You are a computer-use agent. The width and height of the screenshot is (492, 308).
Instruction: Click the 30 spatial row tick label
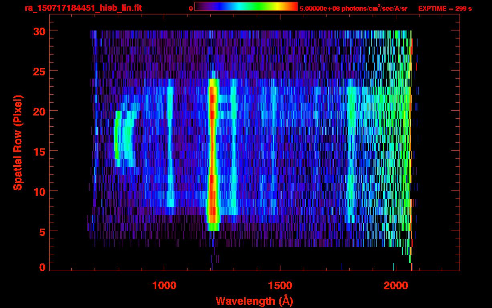pyautogui.click(x=39, y=31)
